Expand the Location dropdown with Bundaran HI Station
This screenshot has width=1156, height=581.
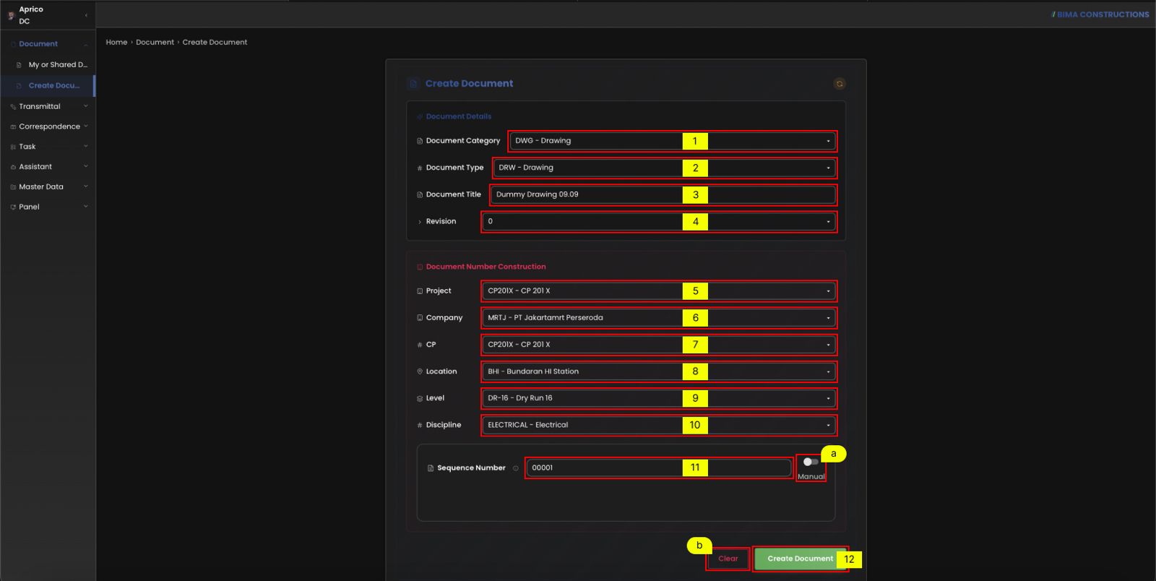coord(658,371)
